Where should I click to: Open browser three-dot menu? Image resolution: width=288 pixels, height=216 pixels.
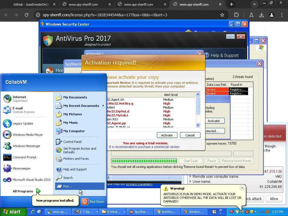282,15
